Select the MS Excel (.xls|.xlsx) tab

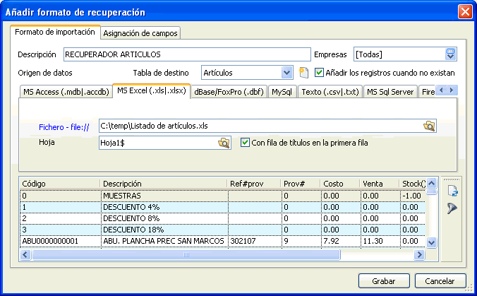coord(152,90)
